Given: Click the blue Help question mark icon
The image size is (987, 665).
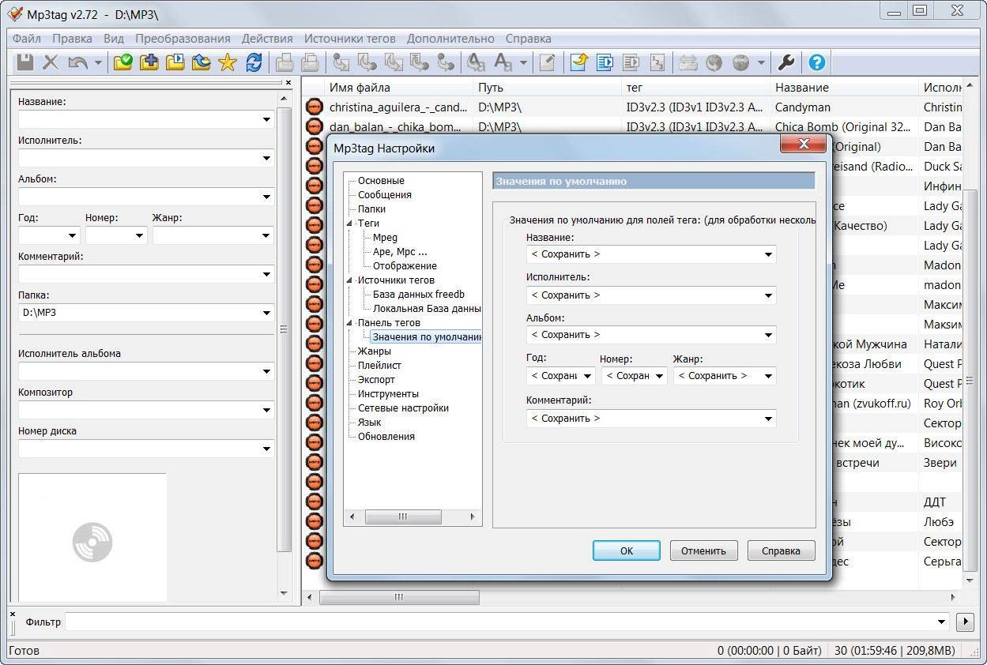Looking at the screenshot, I should 817,62.
